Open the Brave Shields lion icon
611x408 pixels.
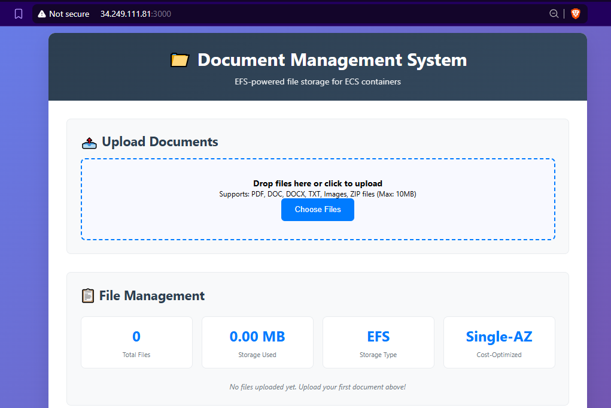[576, 14]
